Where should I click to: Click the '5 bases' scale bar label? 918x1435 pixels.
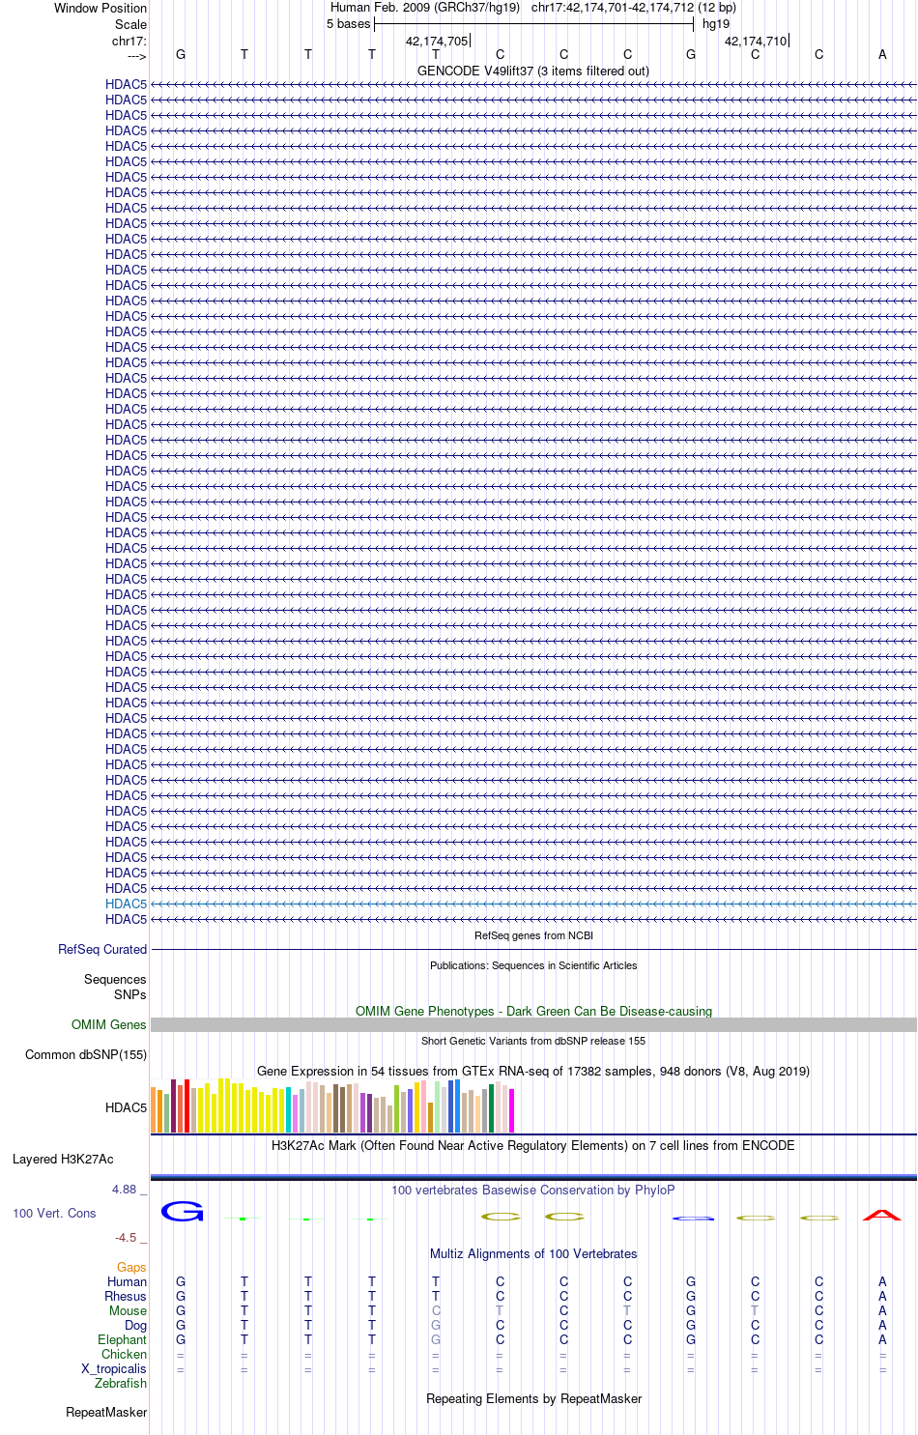(x=349, y=24)
